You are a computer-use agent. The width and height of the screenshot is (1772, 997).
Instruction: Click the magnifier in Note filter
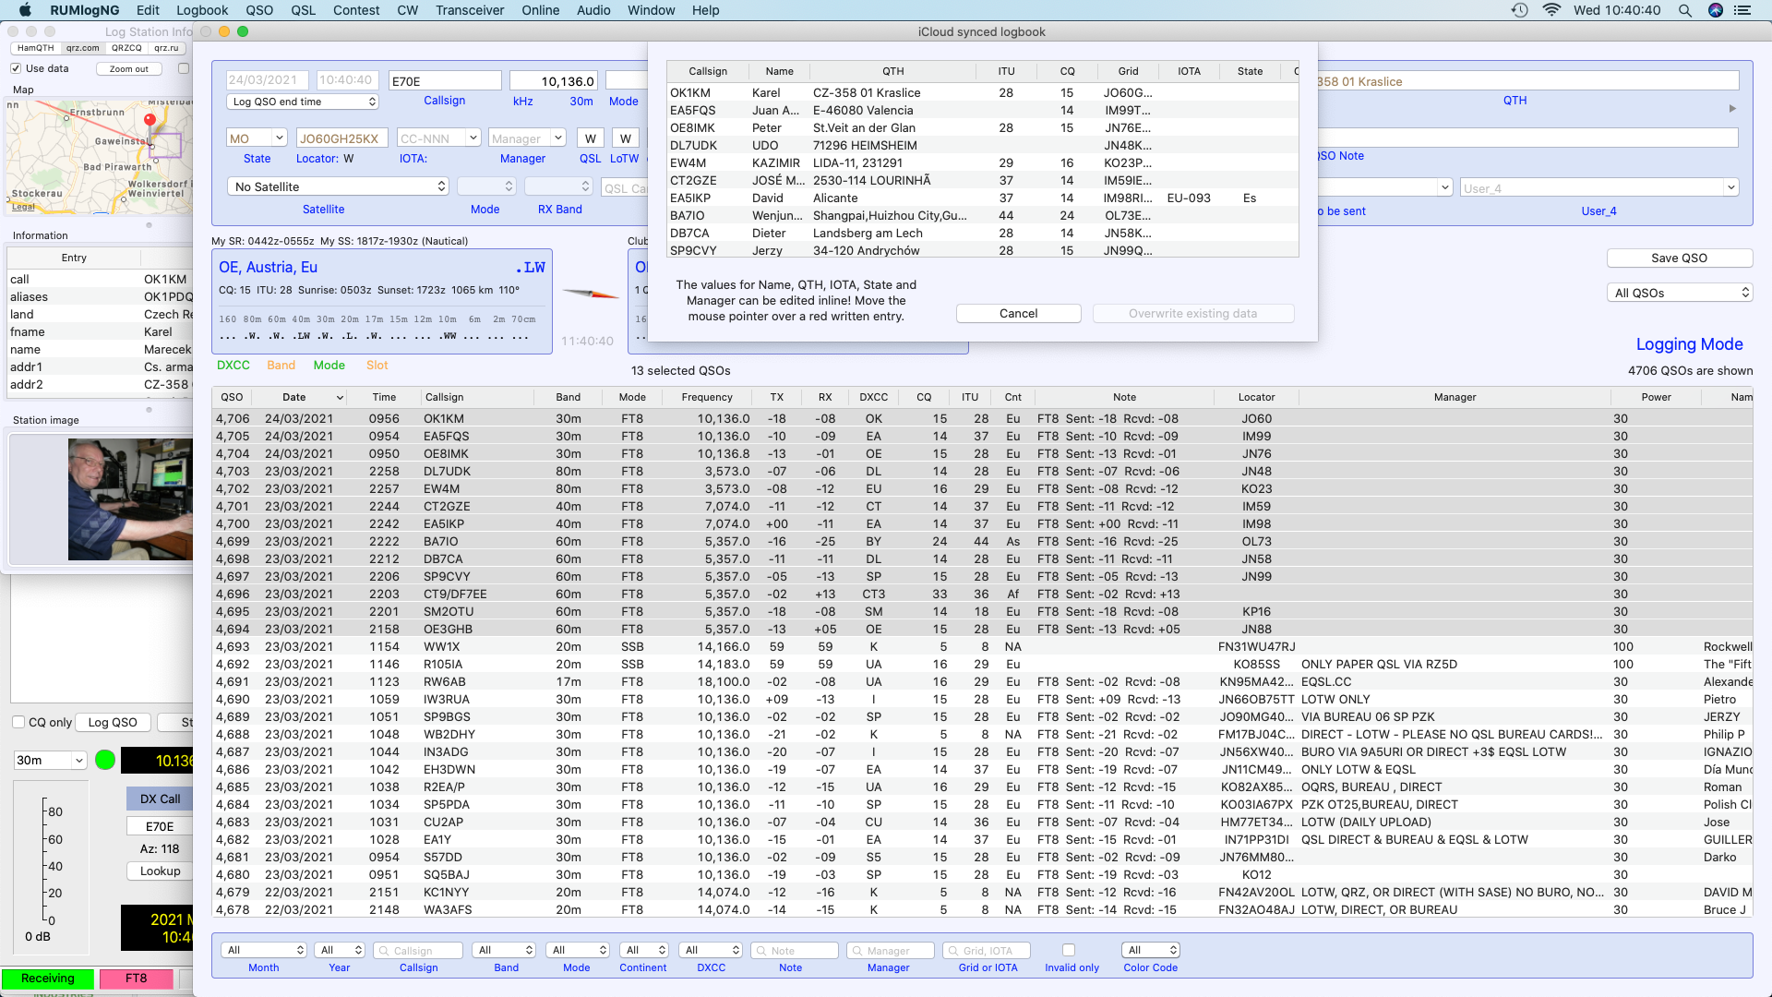tap(761, 951)
